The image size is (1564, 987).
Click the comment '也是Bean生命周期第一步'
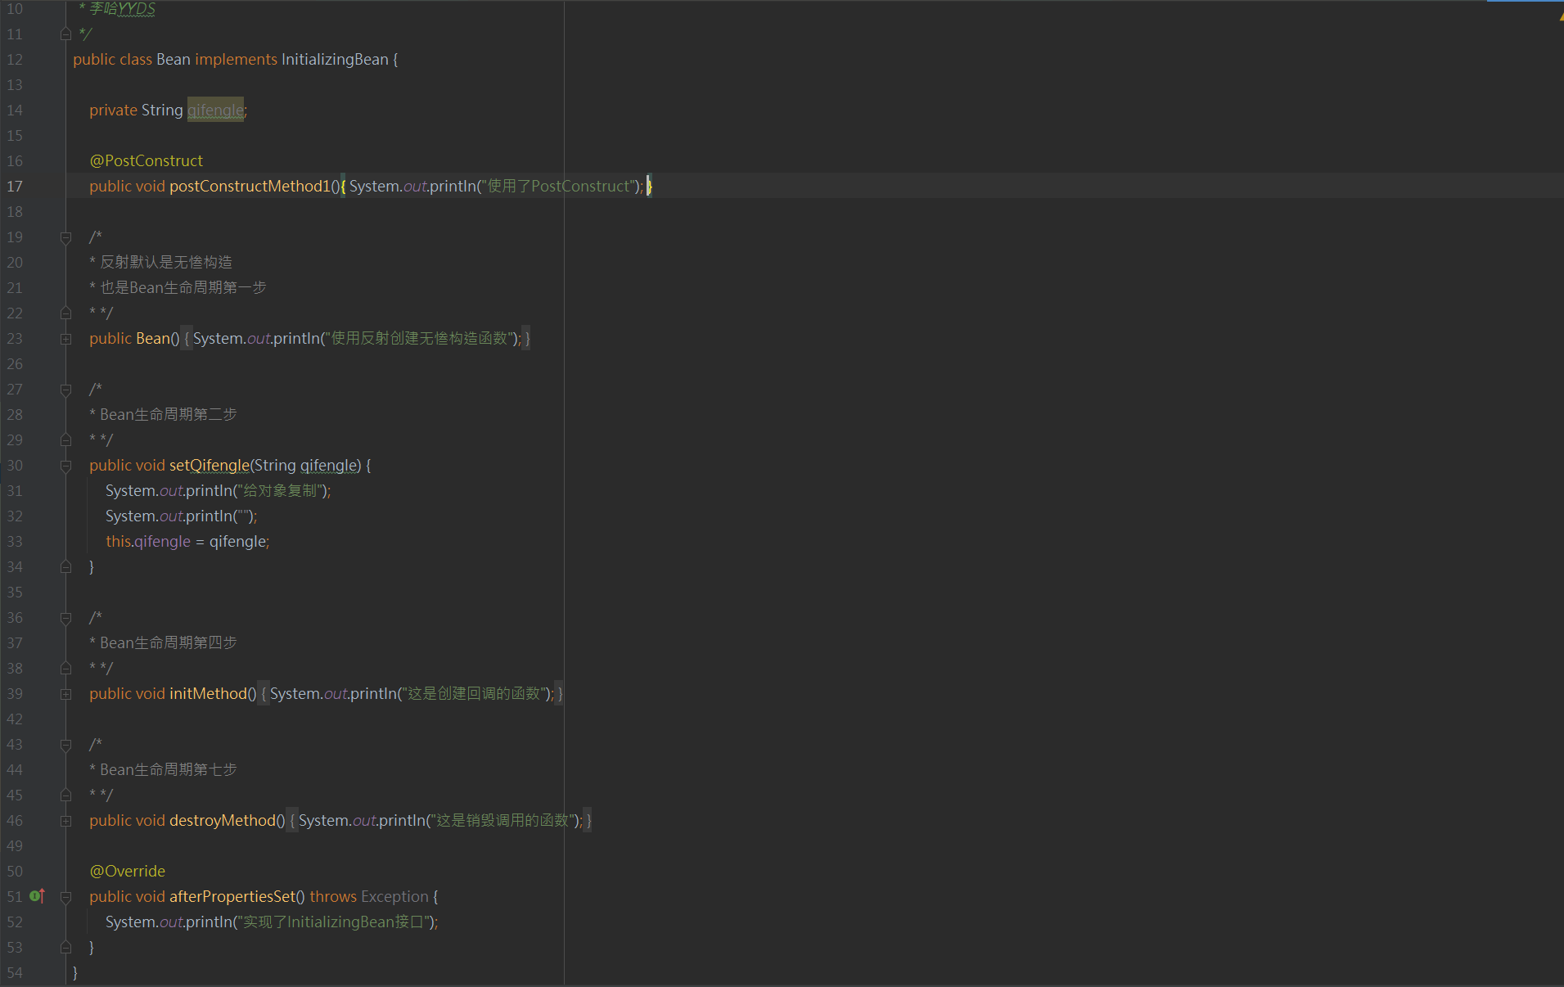[x=183, y=288]
